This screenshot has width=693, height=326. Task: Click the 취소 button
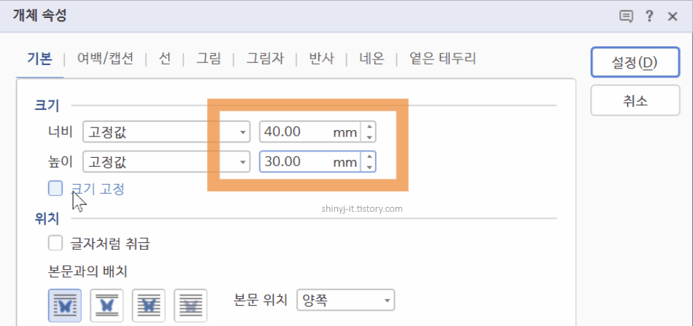635,100
